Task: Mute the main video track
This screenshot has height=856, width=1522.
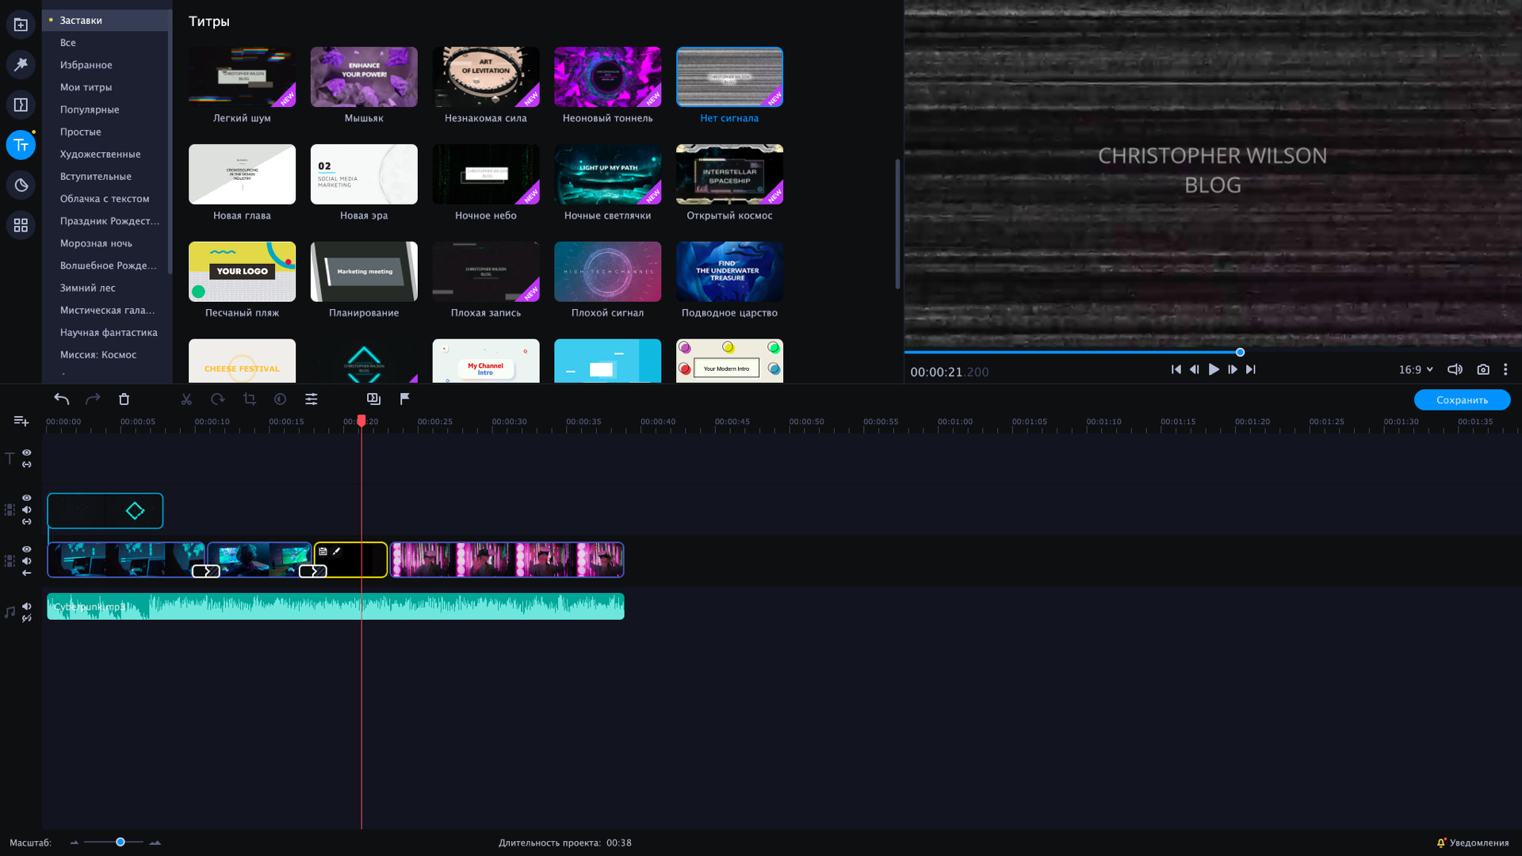Action: pos(27,561)
